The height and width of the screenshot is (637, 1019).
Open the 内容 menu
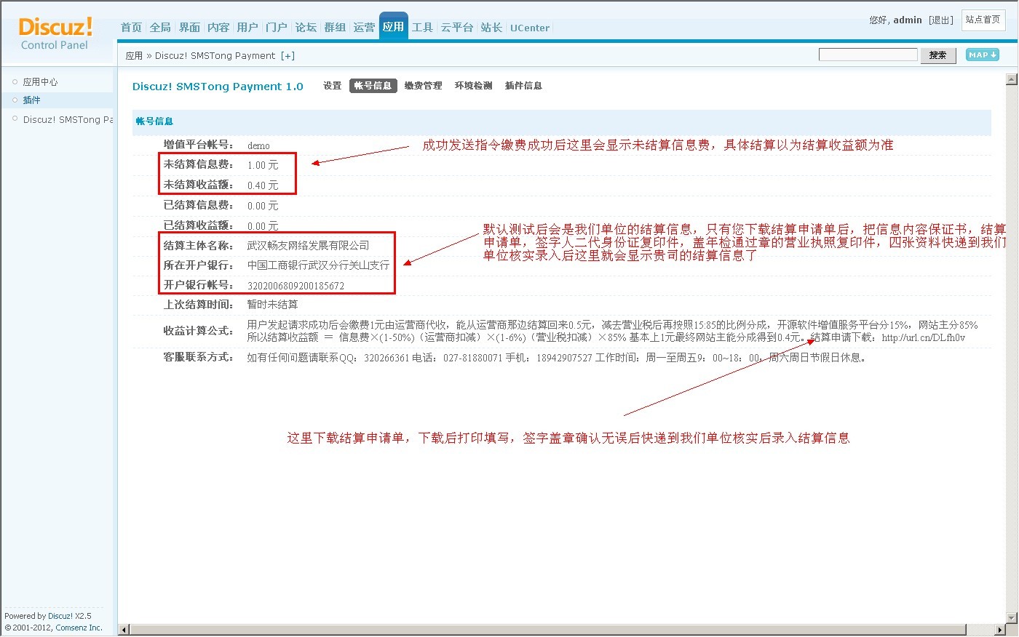218,28
